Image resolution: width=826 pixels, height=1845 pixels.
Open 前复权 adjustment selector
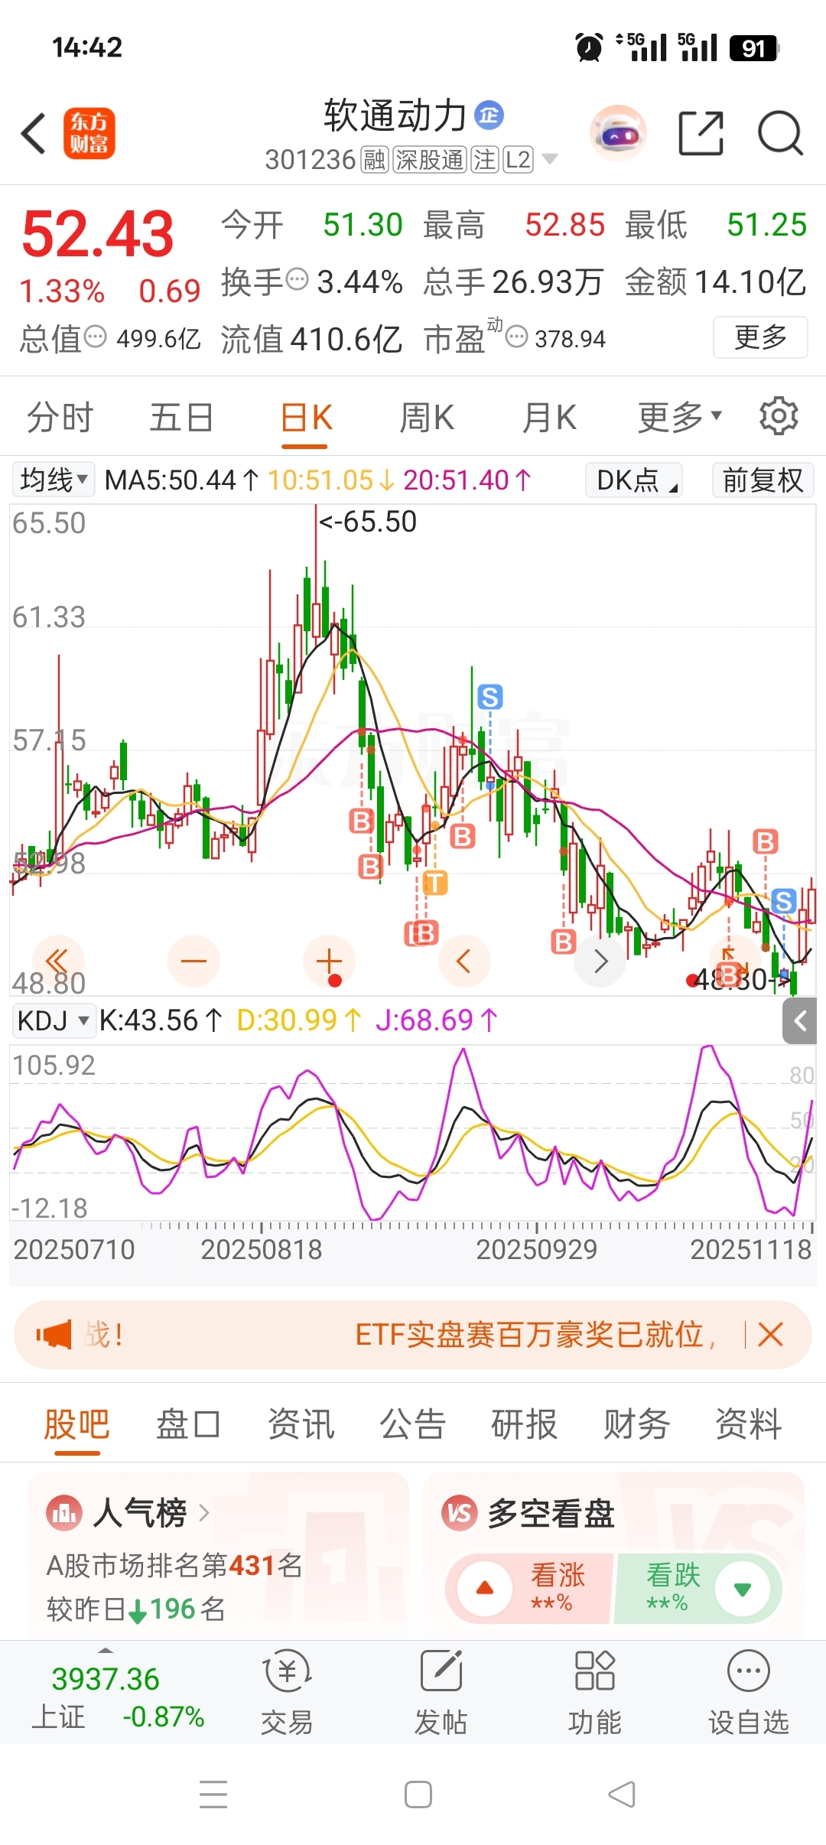tap(763, 480)
